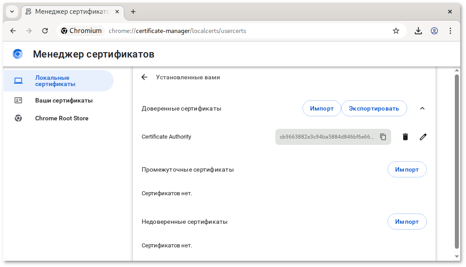This screenshot has width=466, height=267.
Task: Click the Chrome Root Store icon
Action: coord(18,118)
